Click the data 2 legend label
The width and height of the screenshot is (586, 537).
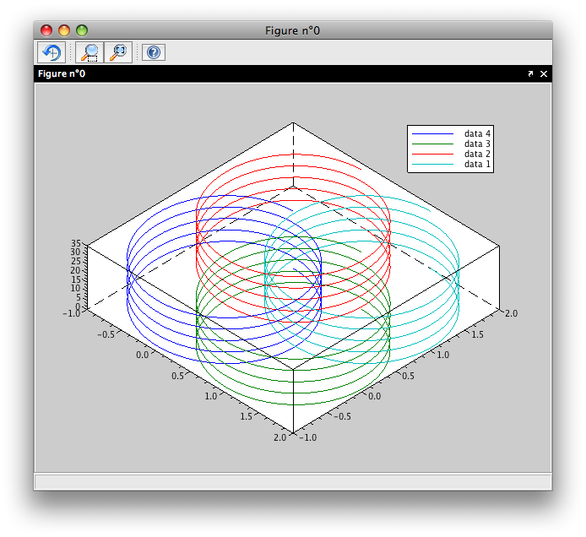tap(477, 155)
